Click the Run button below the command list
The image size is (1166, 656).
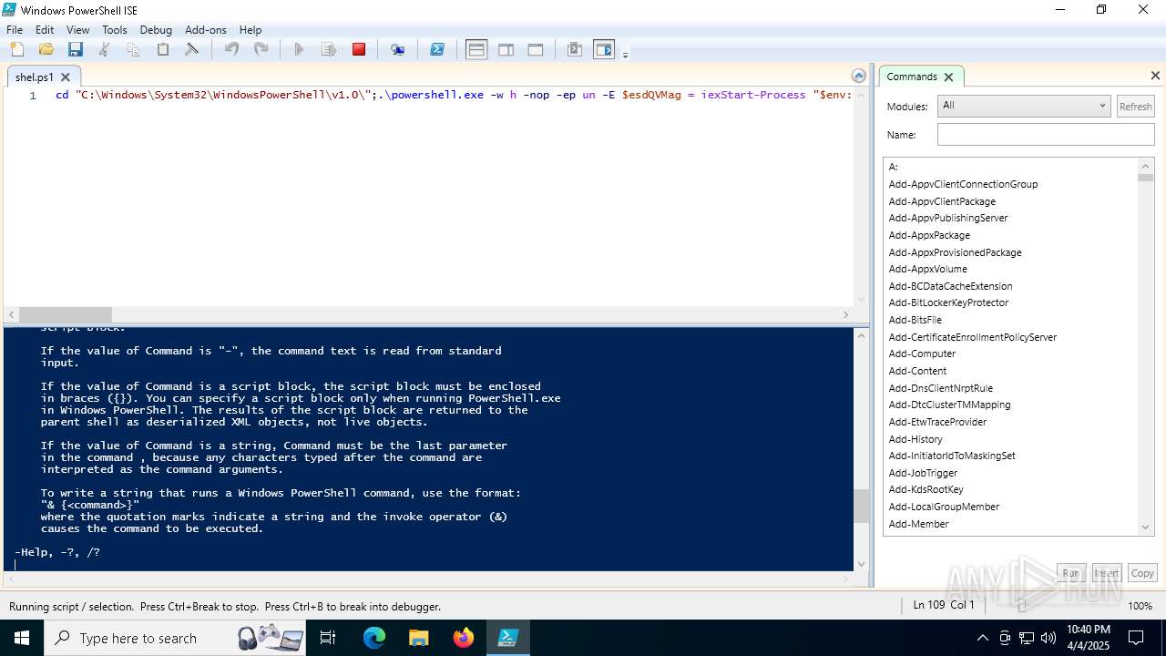coord(1070,573)
